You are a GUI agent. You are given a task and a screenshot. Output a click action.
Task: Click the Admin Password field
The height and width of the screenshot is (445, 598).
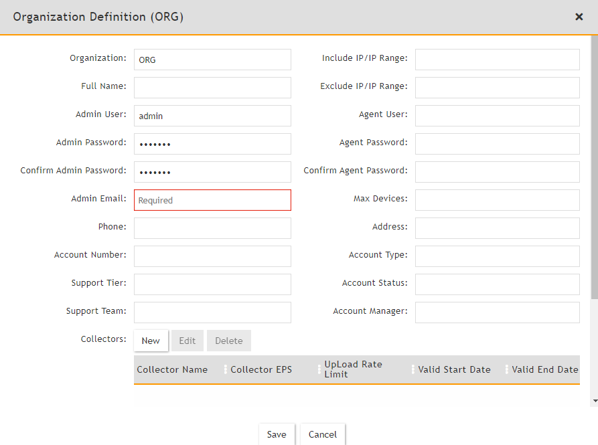pos(212,144)
